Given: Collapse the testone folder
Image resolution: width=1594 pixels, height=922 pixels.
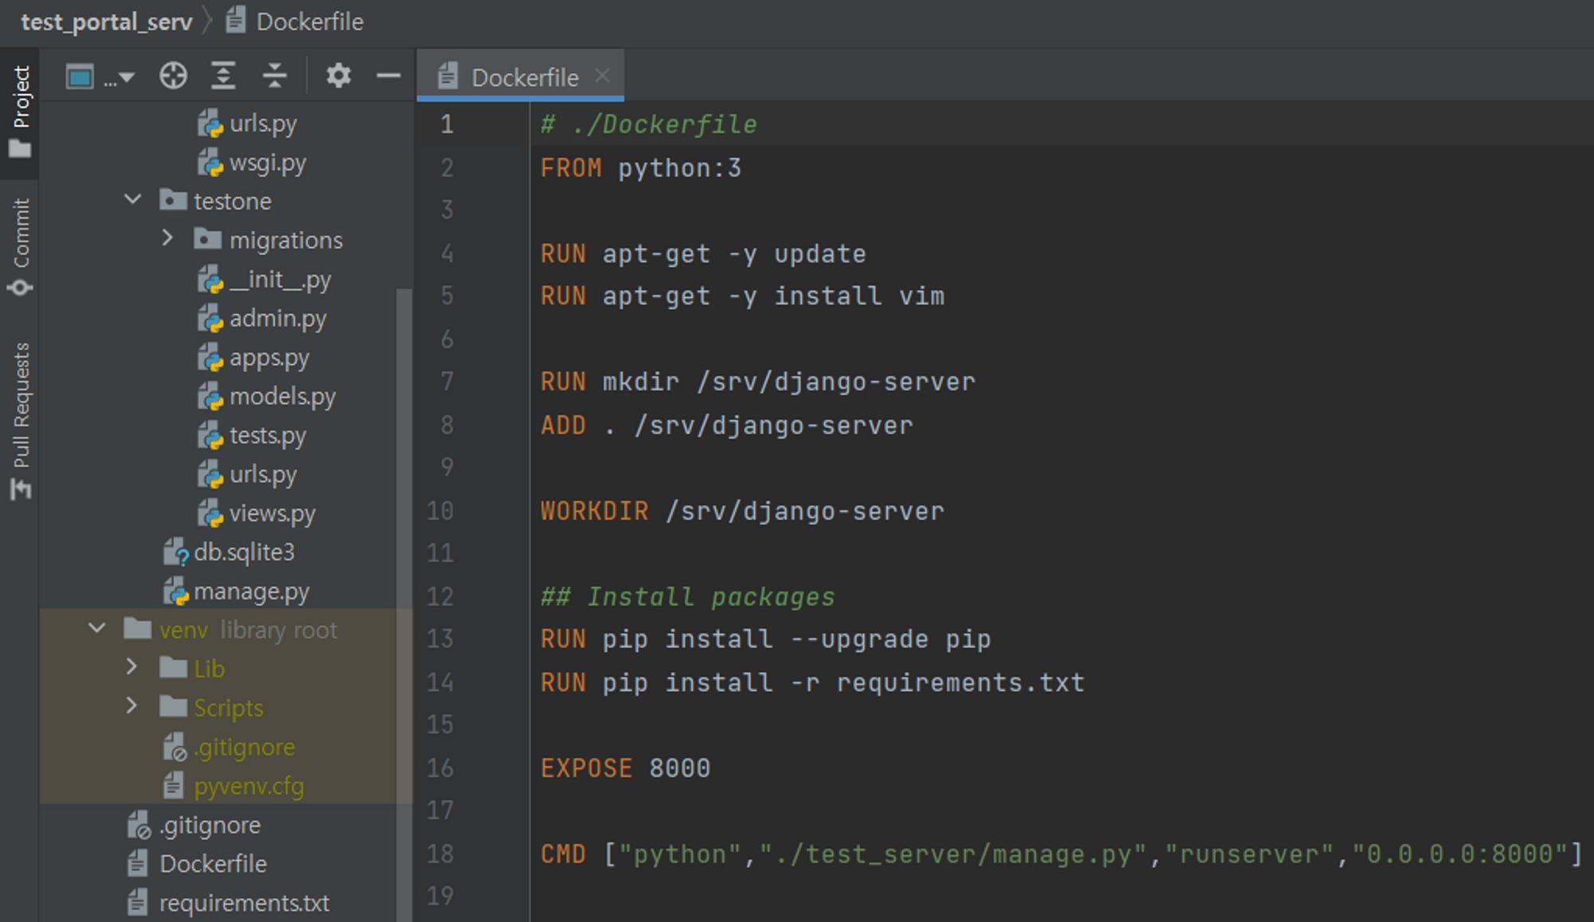Looking at the screenshot, I should 133,199.
